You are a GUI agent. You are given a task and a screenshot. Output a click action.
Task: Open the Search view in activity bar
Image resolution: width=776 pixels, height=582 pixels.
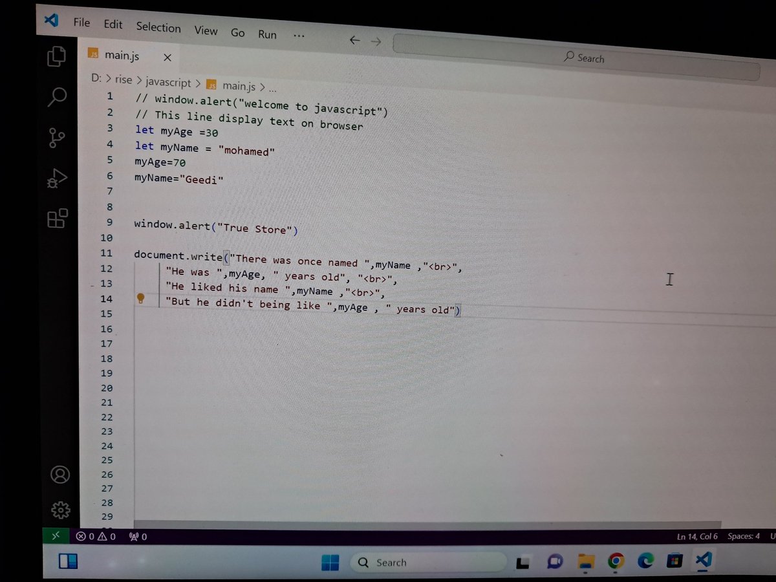(x=57, y=98)
